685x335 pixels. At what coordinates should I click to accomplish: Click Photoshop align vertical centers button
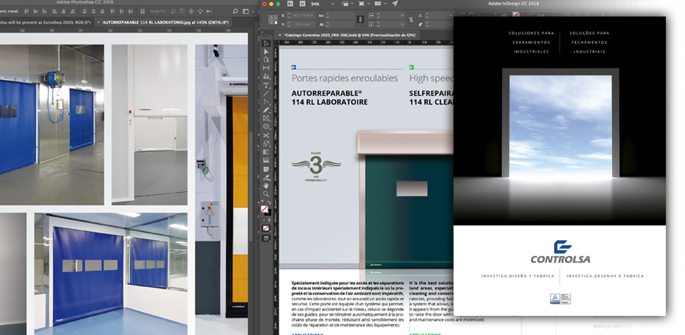[36, 11]
